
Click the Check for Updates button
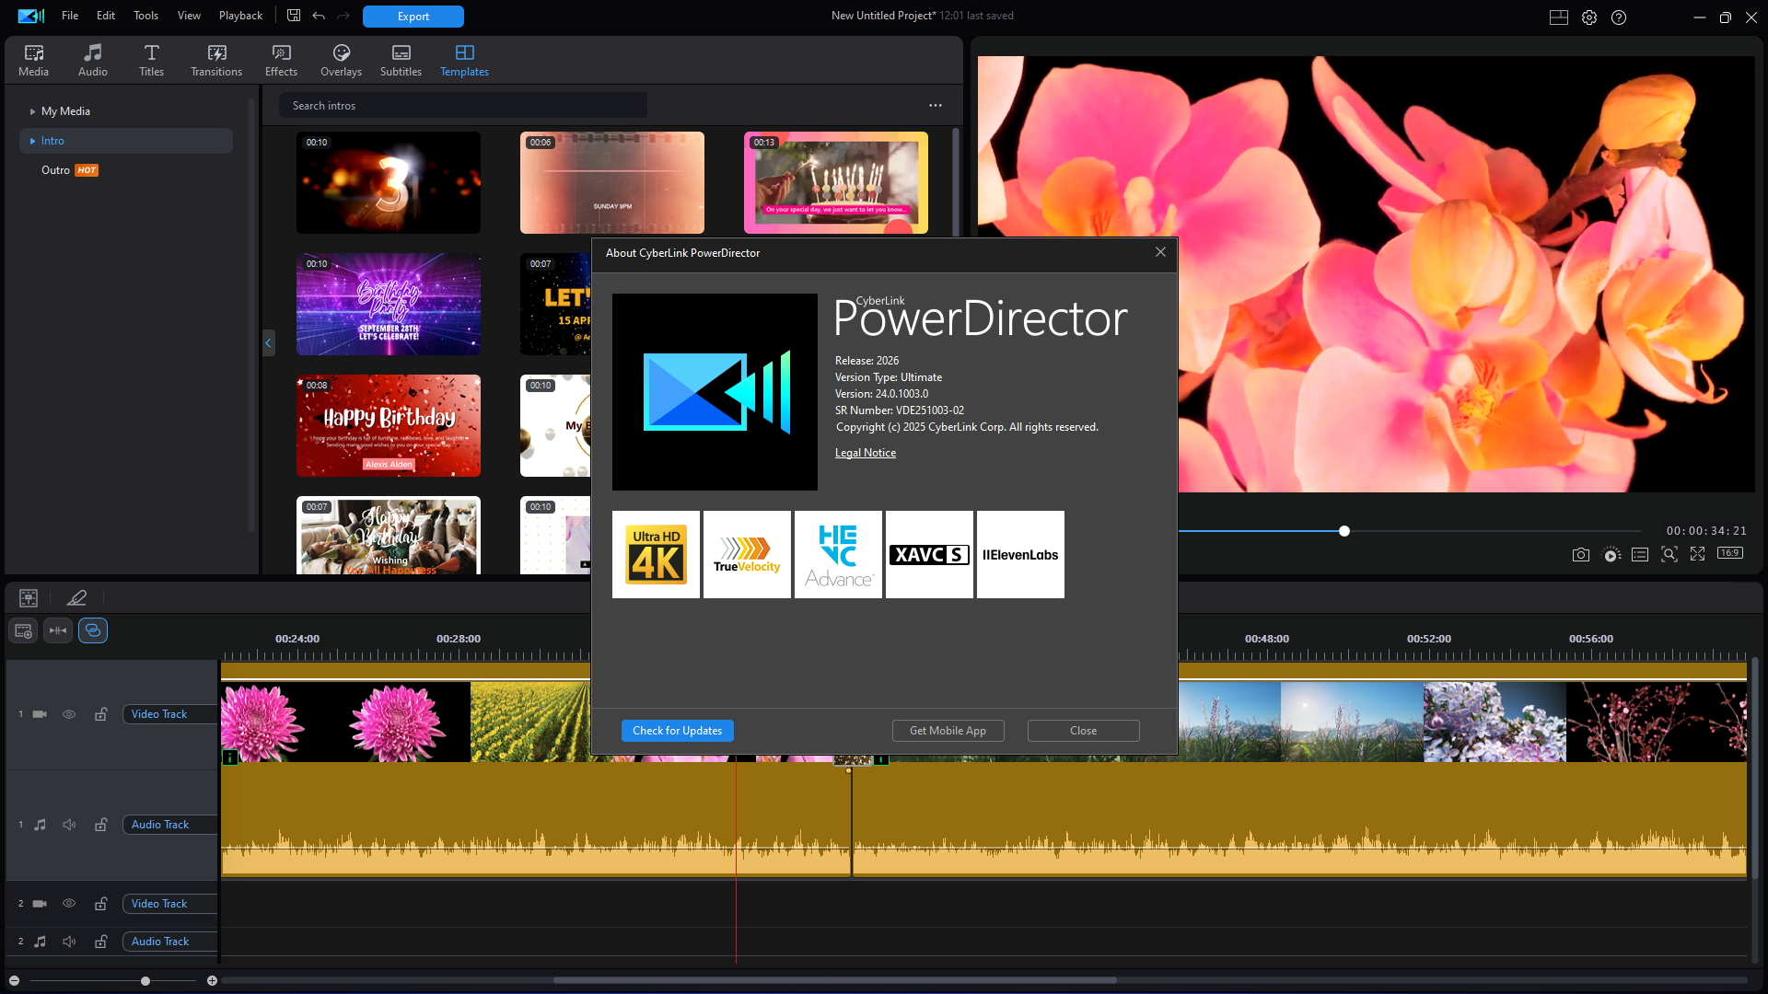pos(677,731)
